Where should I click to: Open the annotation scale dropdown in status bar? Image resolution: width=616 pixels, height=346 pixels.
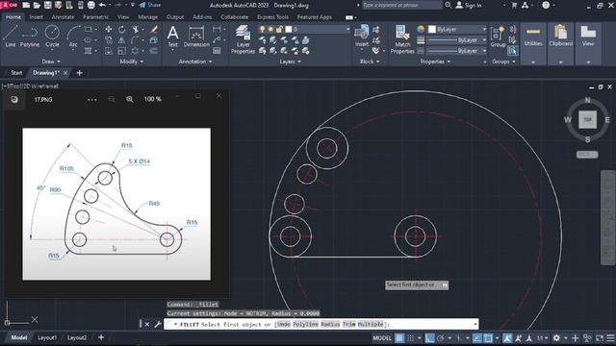[x=542, y=337]
